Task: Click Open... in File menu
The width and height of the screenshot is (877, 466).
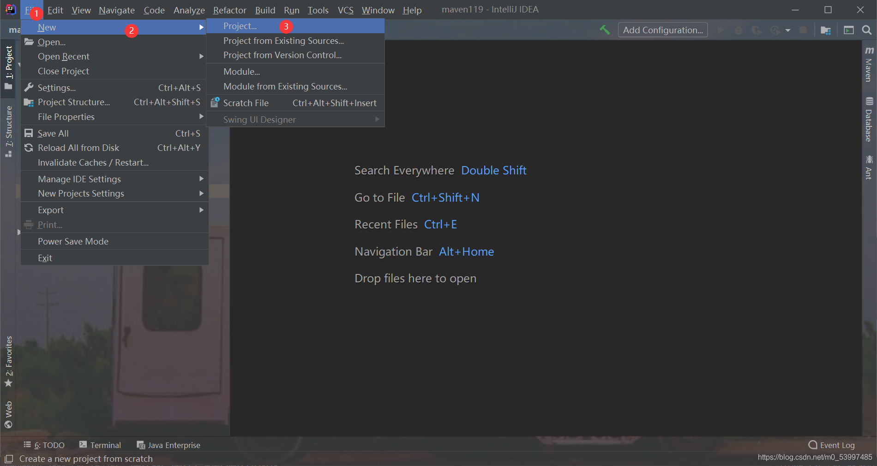Action: click(114, 42)
